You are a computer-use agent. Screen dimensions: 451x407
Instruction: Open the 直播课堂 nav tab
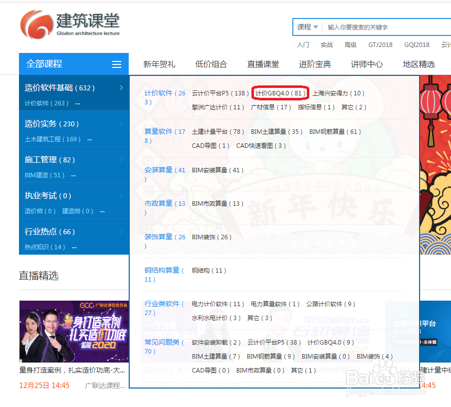pyautogui.click(x=263, y=64)
